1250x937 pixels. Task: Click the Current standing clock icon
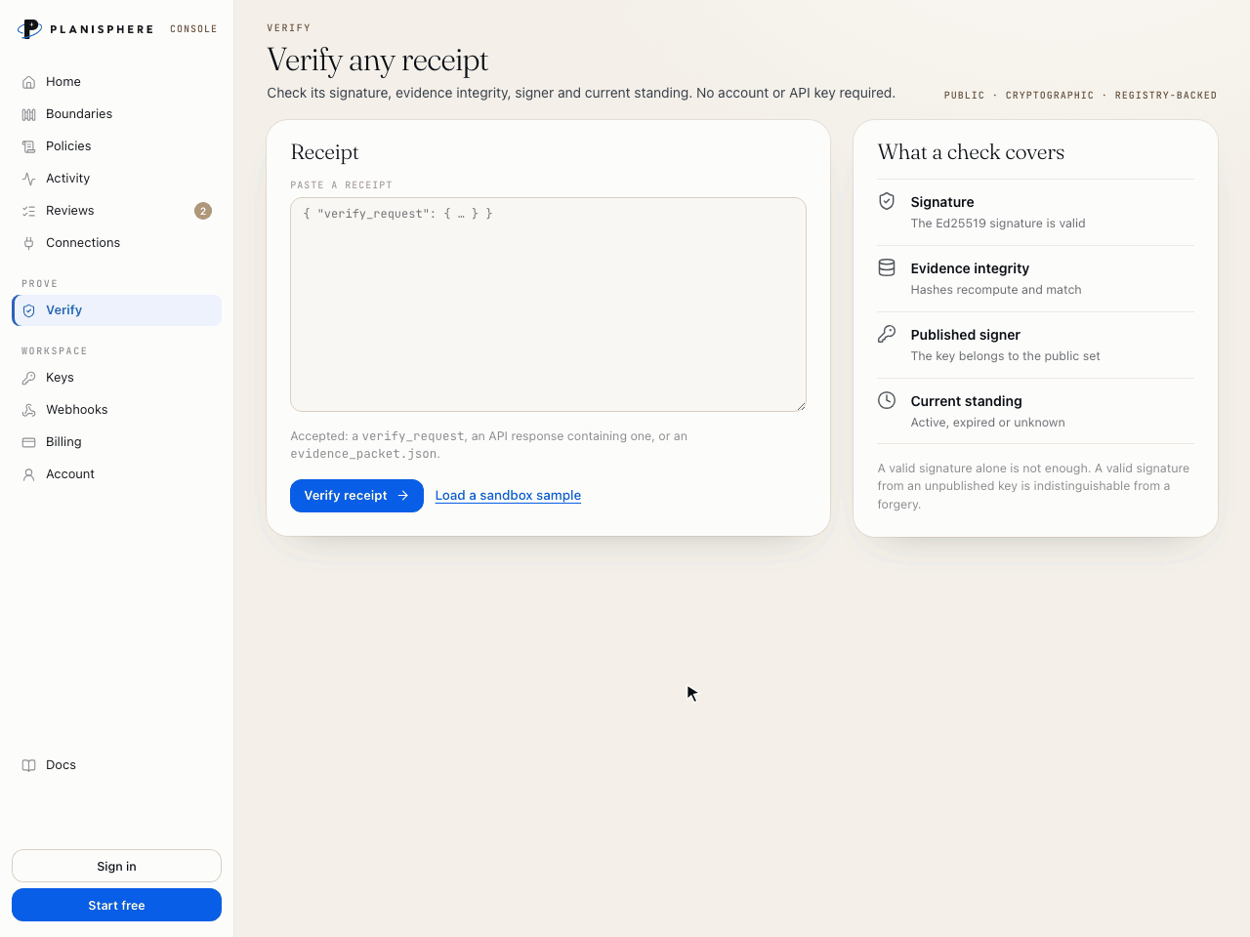887,400
